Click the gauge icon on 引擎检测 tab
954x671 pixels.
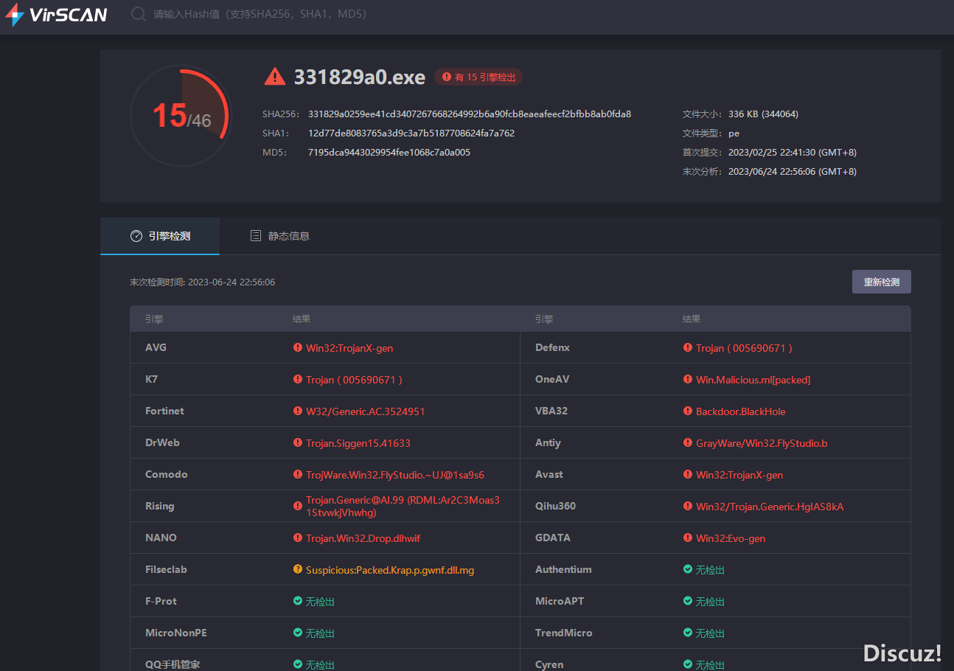pyautogui.click(x=136, y=236)
